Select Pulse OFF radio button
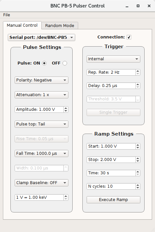155x232 pixels. click(x=65, y=63)
